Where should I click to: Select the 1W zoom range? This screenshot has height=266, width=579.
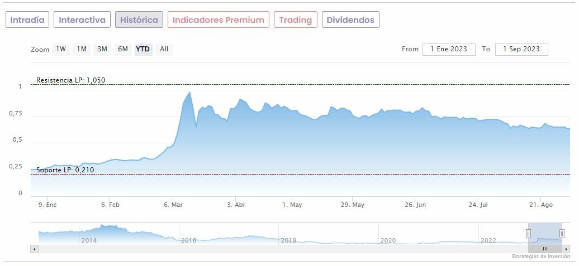(x=61, y=49)
